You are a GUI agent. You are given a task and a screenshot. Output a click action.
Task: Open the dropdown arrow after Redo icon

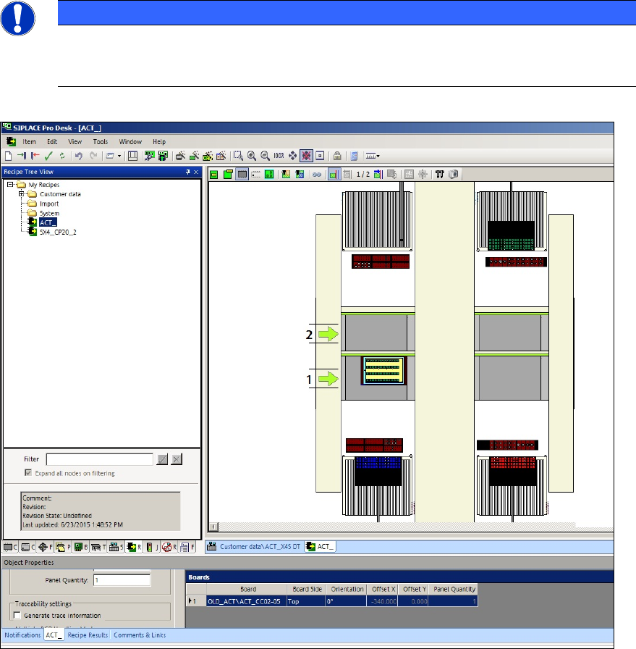[119, 156]
